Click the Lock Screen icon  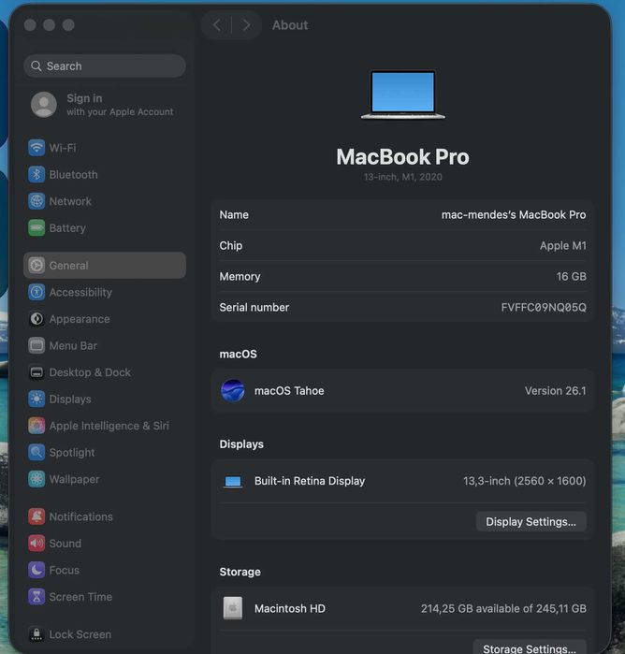point(36,634)
